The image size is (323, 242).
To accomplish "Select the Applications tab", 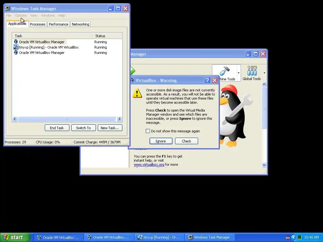I will [17, 24].
